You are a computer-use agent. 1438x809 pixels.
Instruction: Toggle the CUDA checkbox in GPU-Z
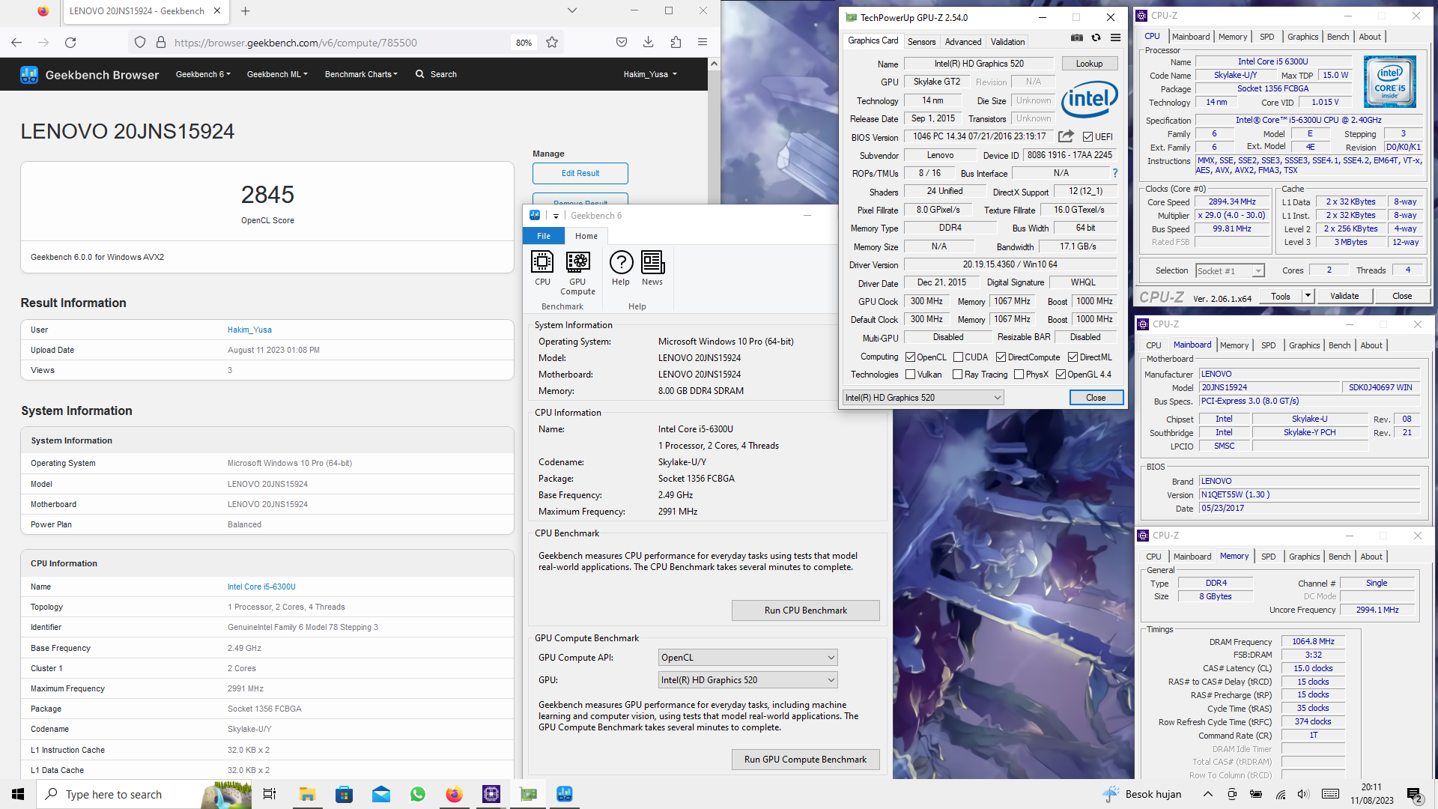958,357
